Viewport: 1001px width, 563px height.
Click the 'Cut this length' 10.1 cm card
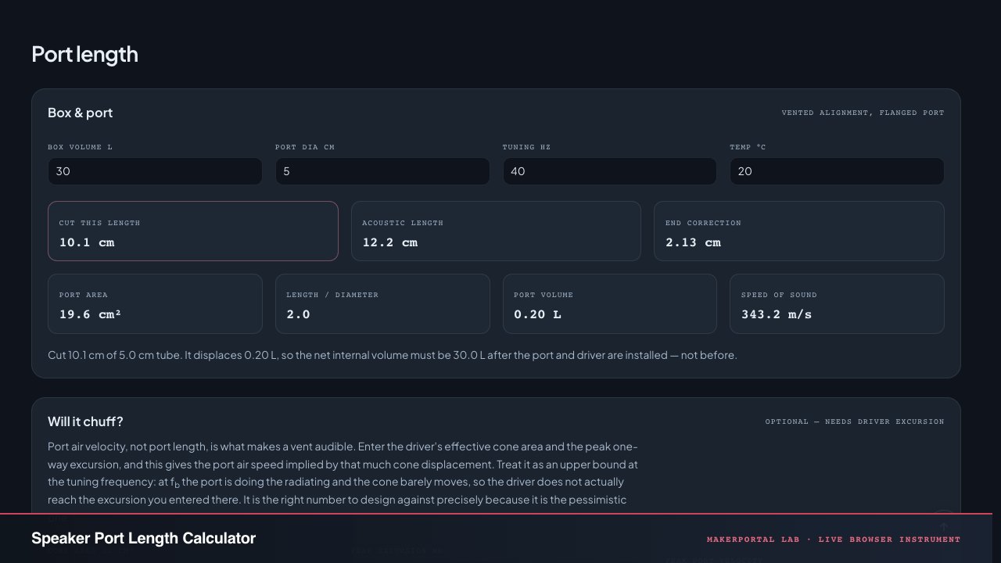[193, 231]
